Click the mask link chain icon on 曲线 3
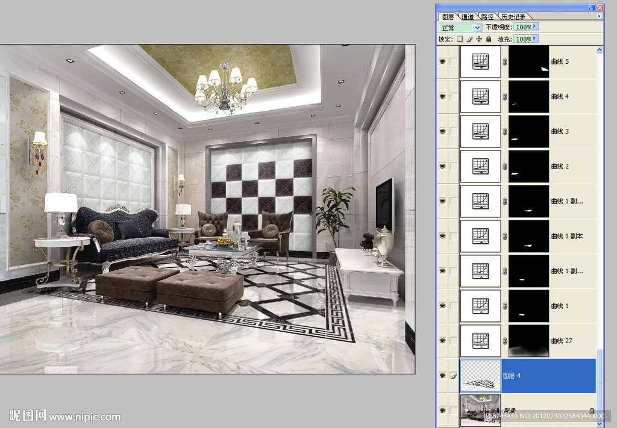 505,131
